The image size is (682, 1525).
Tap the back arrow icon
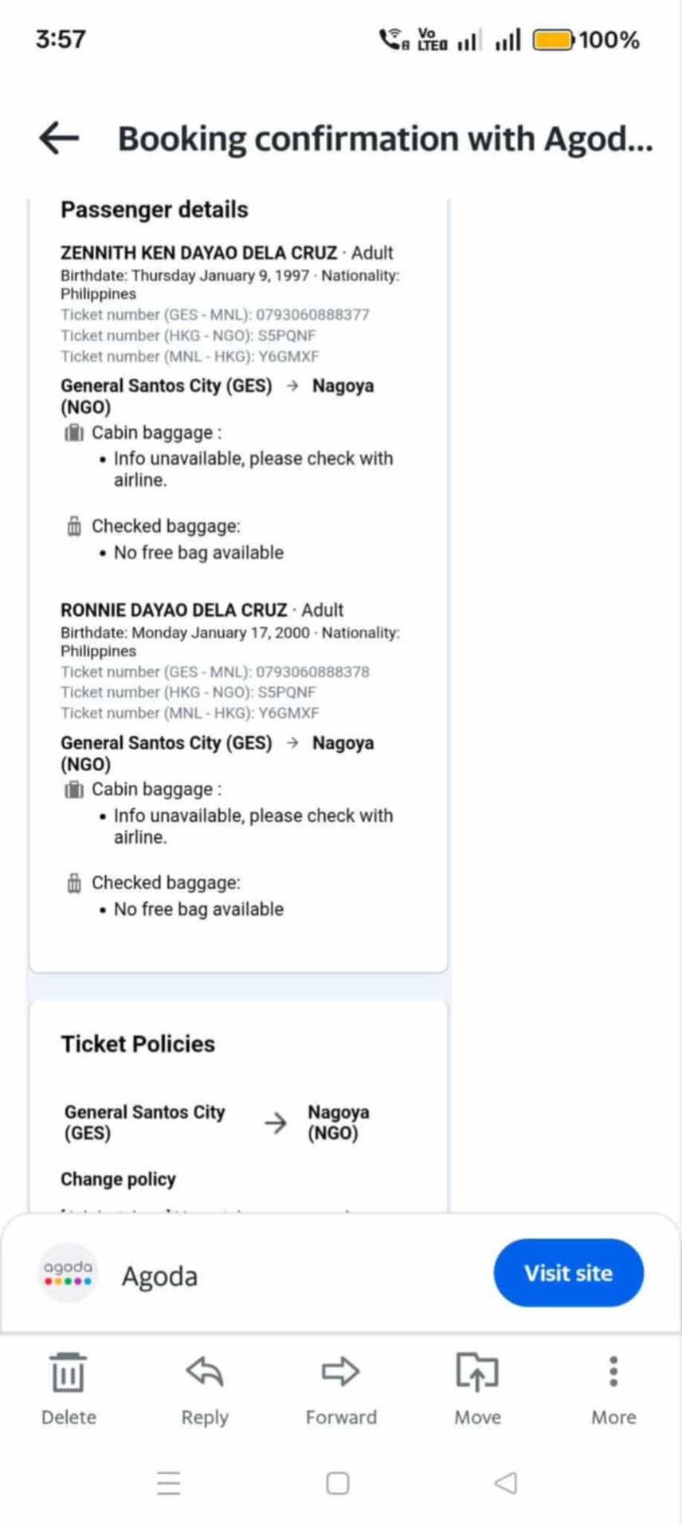pos(59,138)
